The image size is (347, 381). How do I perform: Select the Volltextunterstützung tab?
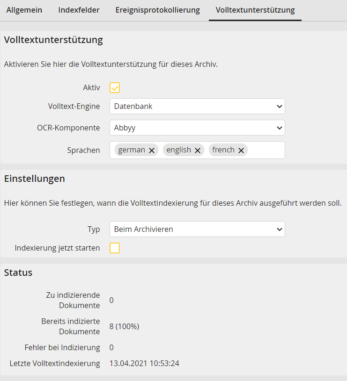255,10
